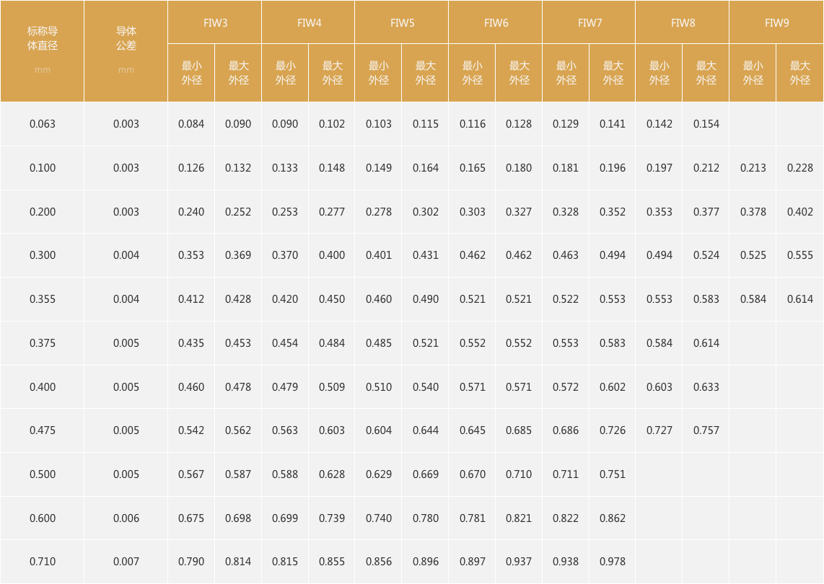824x584 pixels.
Task: Click 最大外径 subheader under FIW9
Action: pyautogui.click(x=799, y=73)
